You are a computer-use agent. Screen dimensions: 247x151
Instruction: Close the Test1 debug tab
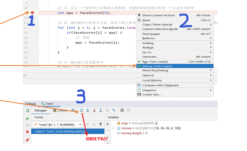(x=56, y=104)
